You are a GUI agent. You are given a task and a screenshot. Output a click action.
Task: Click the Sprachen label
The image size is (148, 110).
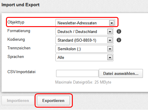16,57
